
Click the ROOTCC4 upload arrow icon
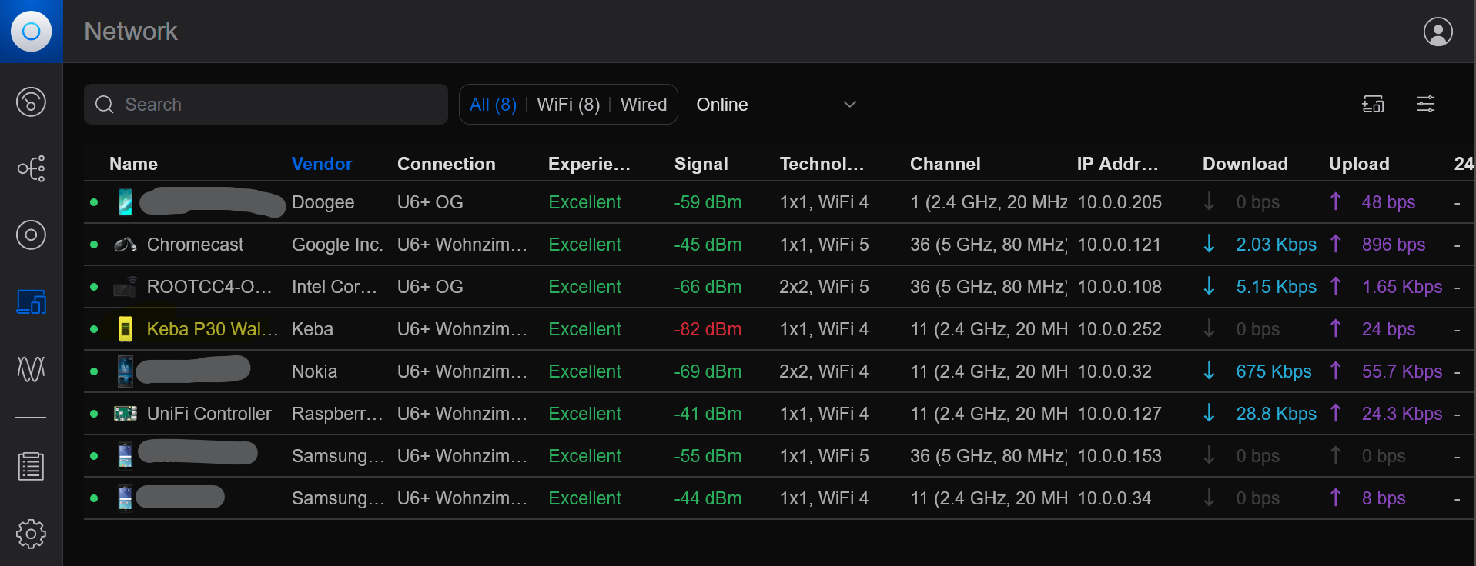(x=1335, y=286)
